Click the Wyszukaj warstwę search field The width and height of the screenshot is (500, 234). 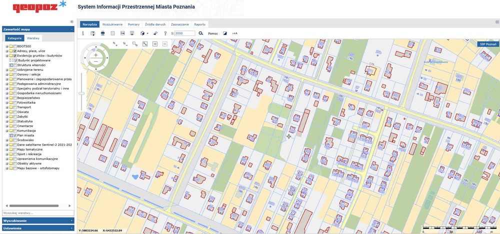[38, 213]
